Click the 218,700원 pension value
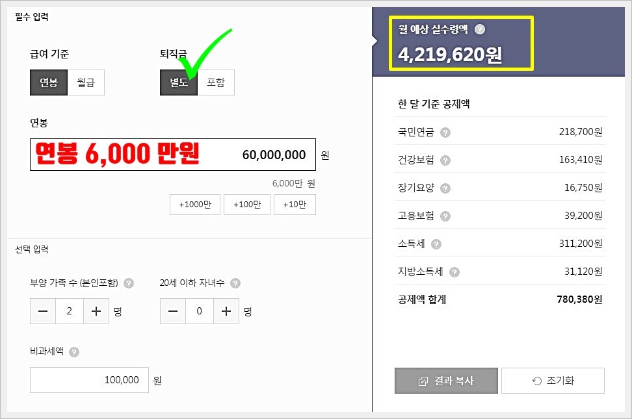The image size is (632, 419). coord(581,132)
